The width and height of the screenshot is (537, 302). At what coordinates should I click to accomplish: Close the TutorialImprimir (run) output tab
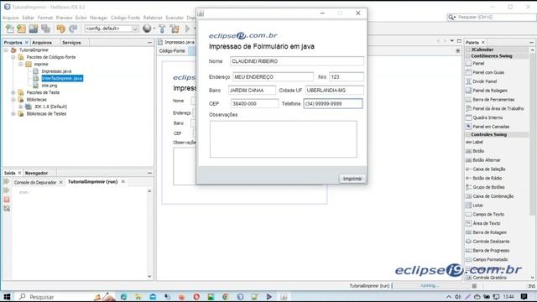tap(123, 181)
